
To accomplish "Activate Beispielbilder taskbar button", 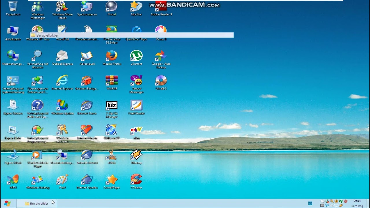I will coord(36,203).
